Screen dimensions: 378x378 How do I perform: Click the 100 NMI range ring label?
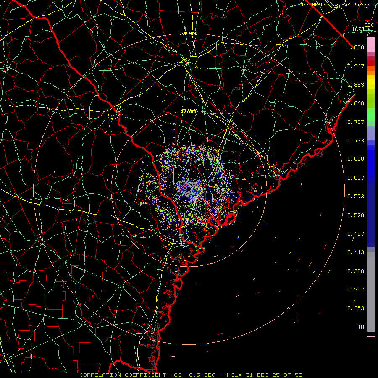[189, 33]
